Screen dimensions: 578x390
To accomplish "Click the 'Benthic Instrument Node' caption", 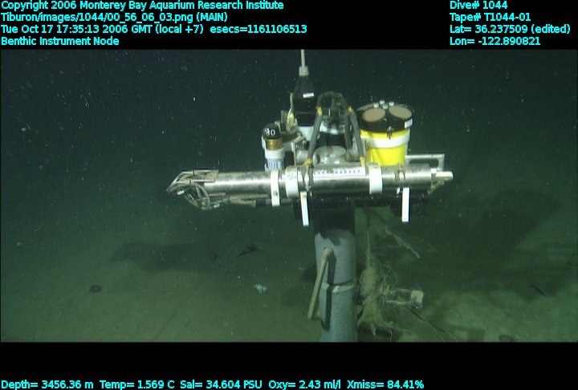I will (x=59, y=41).
